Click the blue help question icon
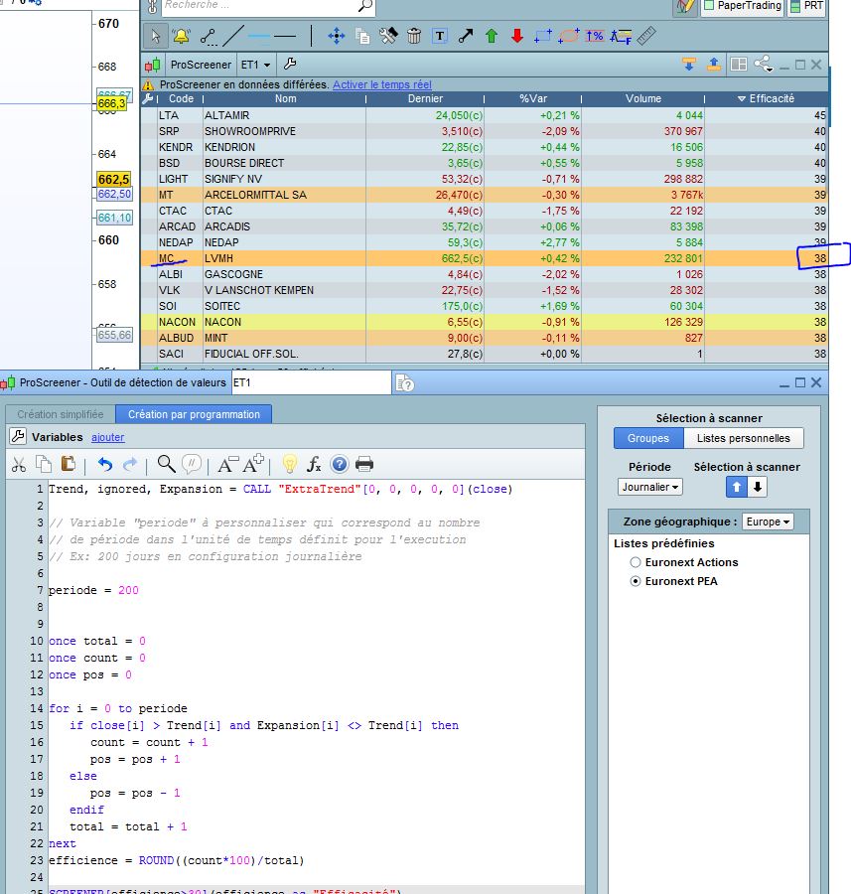Image resolution: width=851 pixels, height=894 pixels. (340, 464)
